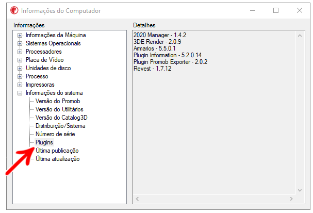Minimize the Informações do Computador window

click(x=253, y=10)
